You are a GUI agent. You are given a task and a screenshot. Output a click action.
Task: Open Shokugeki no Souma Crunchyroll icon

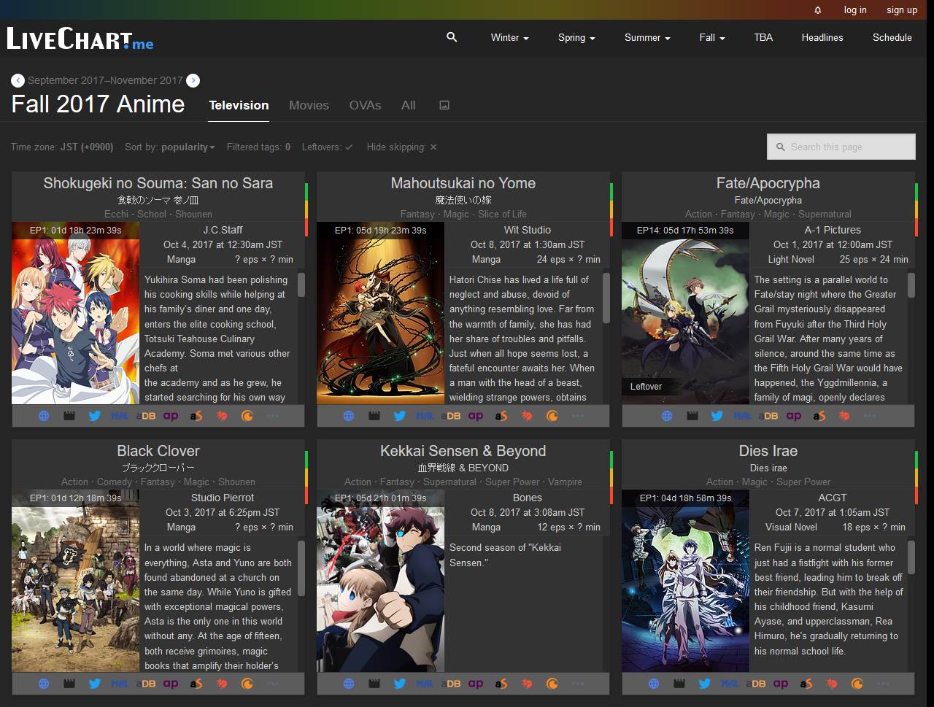pyautogui.click(x=247, y=416)
